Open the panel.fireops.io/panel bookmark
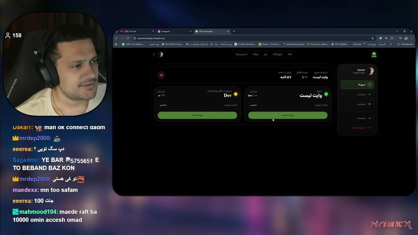This screenshot has height=235, width=418. coord(294,44)
